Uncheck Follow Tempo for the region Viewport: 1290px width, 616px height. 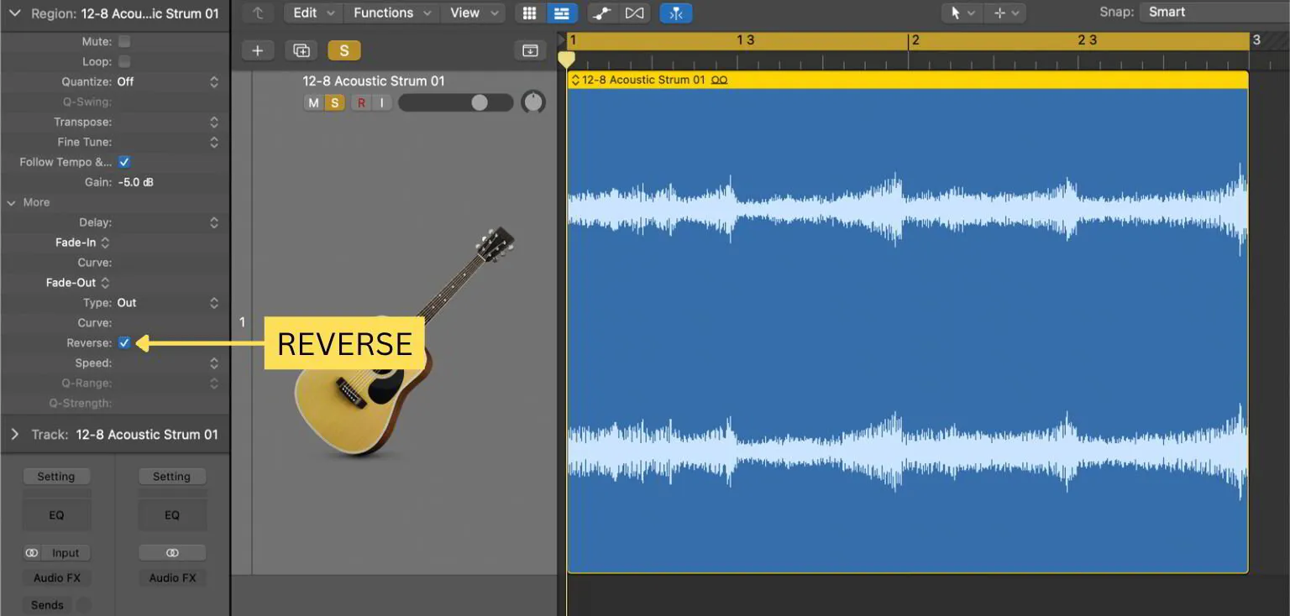coord(123,161)
